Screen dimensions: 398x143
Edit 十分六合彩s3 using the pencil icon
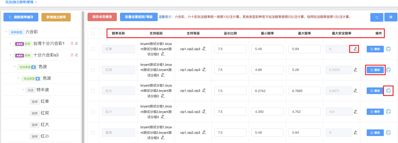tap(77, 55)
